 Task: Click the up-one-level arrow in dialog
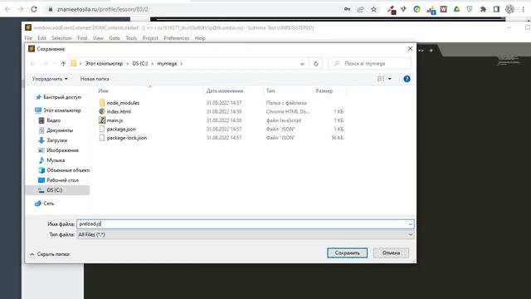[x=63, y=64]
